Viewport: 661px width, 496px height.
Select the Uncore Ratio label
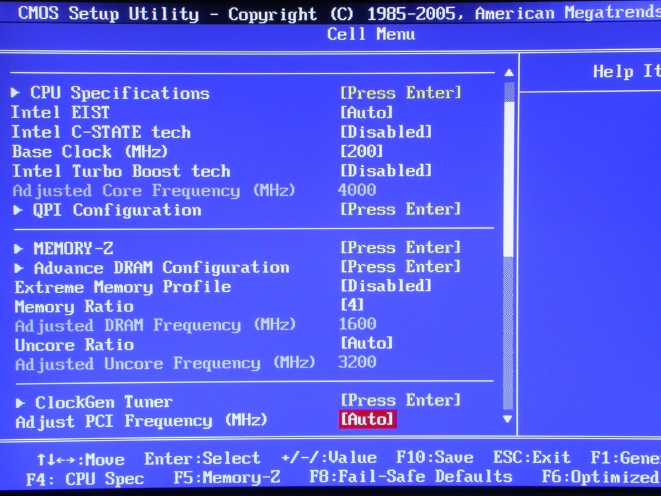pos(74,345)
